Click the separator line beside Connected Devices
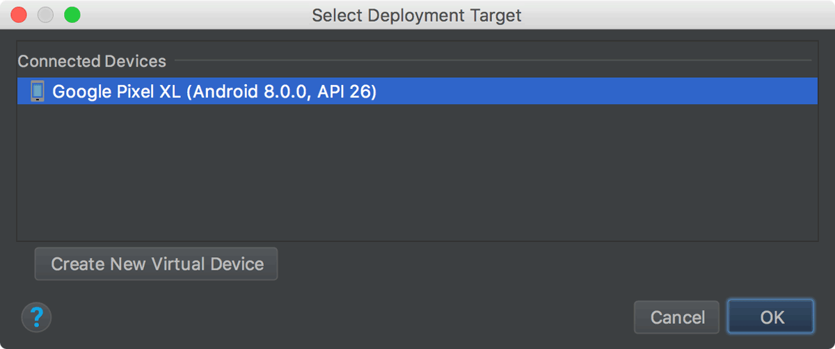835x349 pixels. point(493,61)
